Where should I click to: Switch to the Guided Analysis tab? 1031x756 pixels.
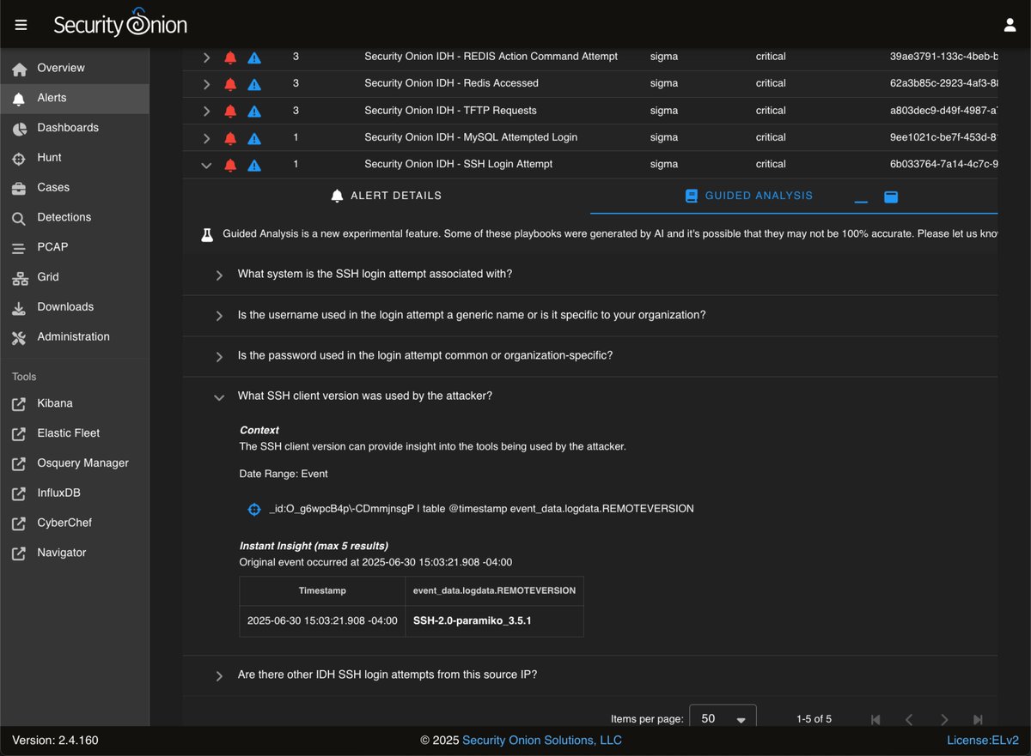748,196
